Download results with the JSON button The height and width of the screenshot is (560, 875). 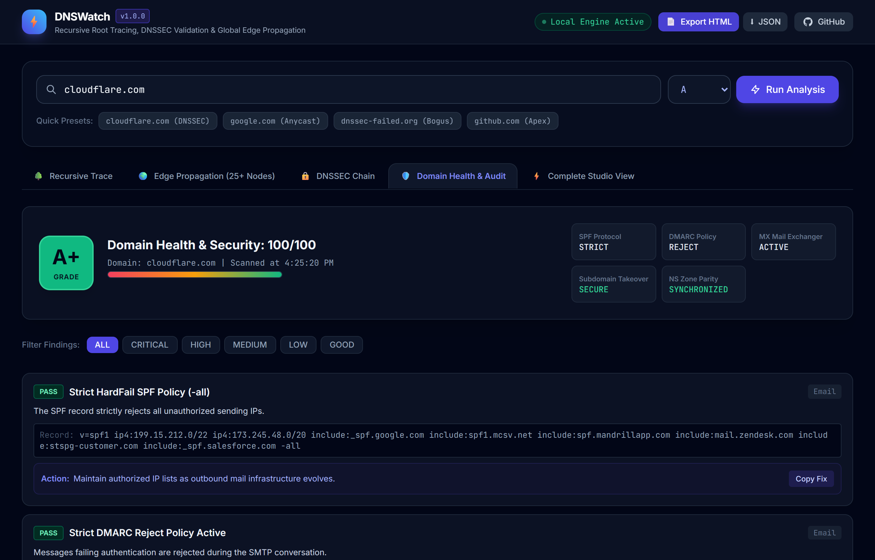[765, 22]
